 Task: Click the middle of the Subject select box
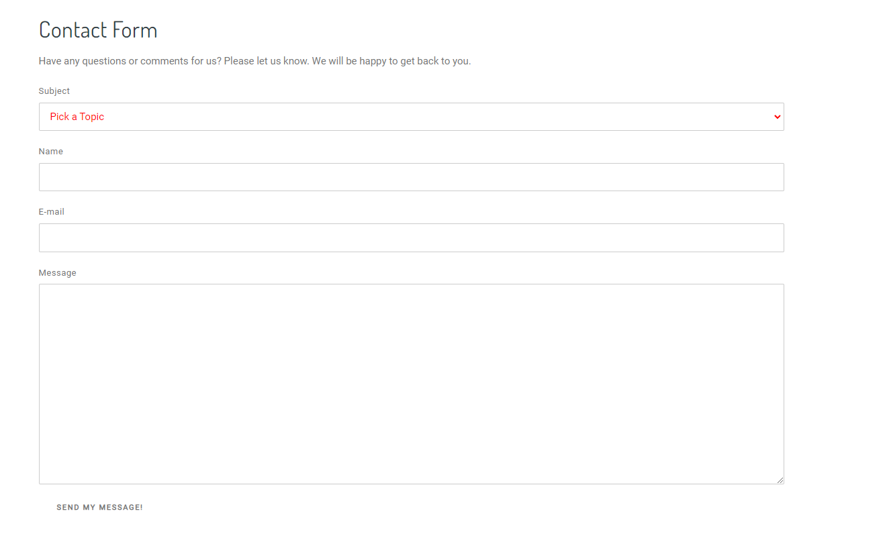point(411,117)
